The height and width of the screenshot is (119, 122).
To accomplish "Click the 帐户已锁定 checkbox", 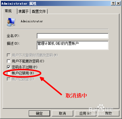I will (9, 79).
